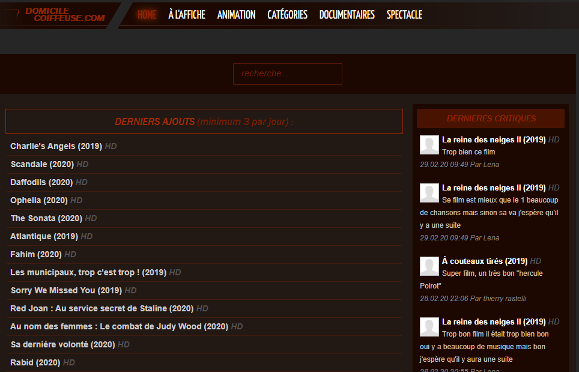Open The Sonata (2020) link
Viewport: 579px width, 372px height.
tap(46, 218)
